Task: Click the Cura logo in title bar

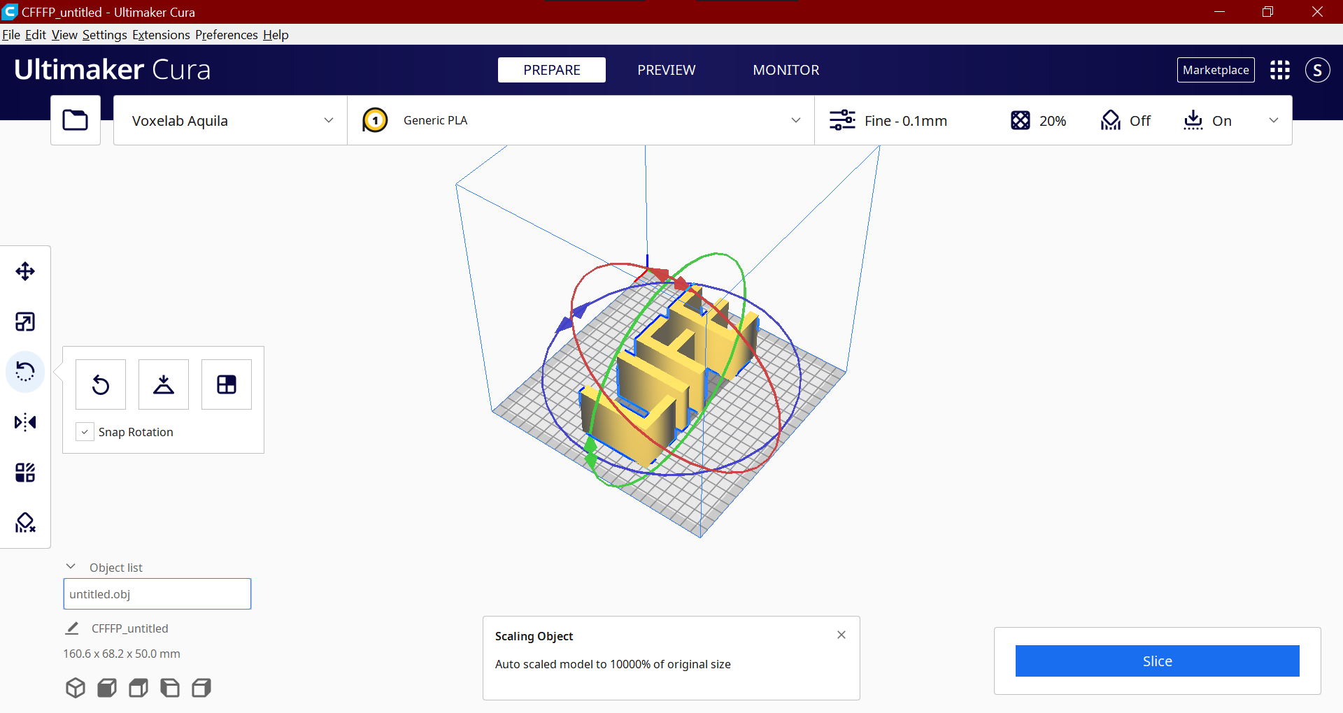Action: pos(10,12)
